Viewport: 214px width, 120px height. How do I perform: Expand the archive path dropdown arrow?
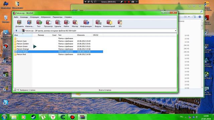tap(176, 31)
